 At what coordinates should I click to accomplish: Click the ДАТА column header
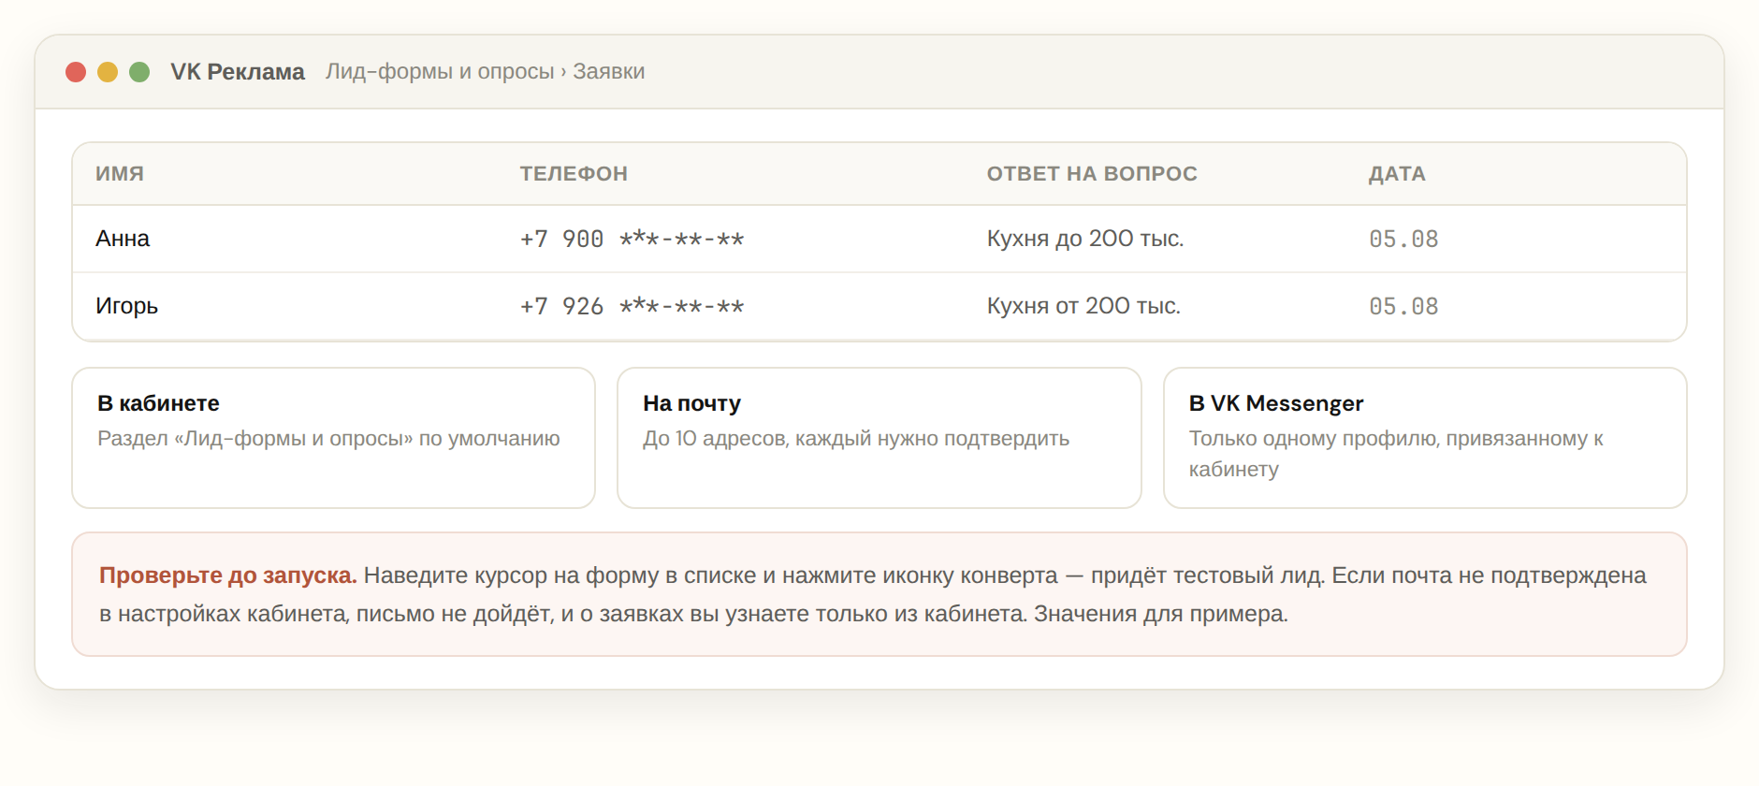tap(1397, 174)
